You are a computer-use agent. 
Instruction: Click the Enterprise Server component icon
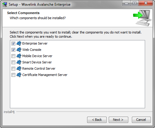click(x=19, y=43)
